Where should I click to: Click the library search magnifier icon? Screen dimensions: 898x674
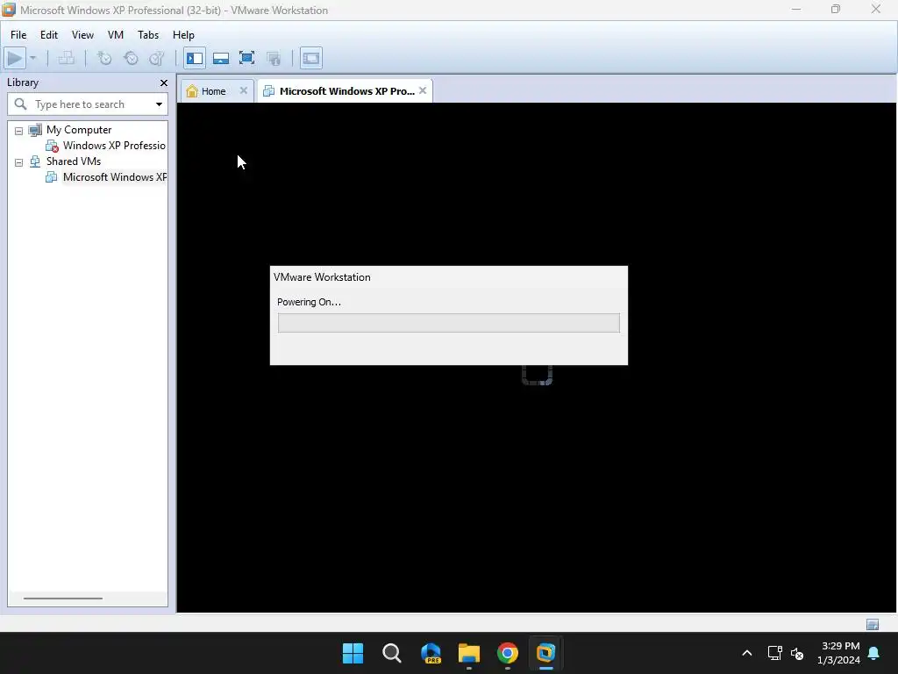pyautogui.click(x=21, y=104)
